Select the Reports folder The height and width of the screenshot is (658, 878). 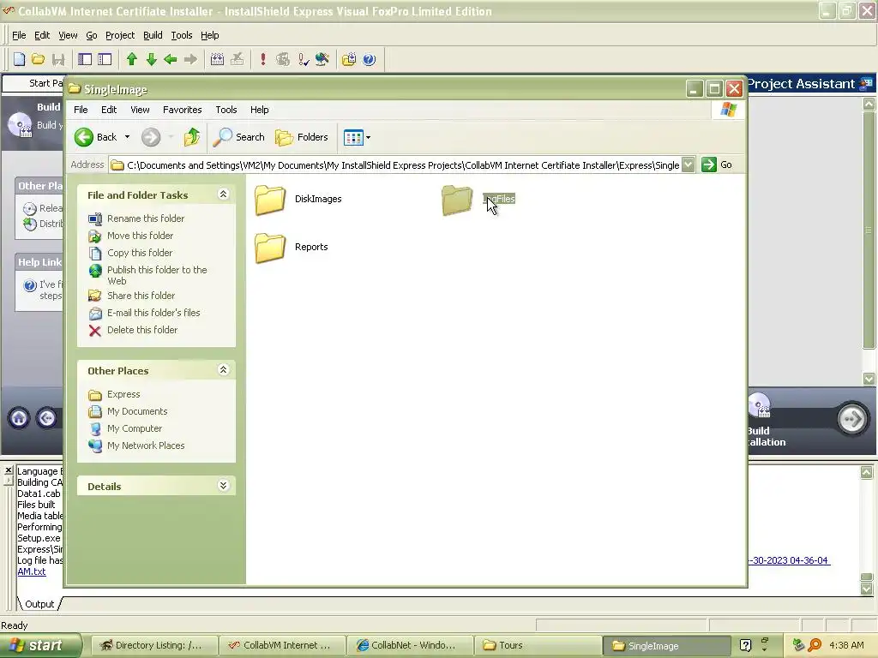[292, 248]
